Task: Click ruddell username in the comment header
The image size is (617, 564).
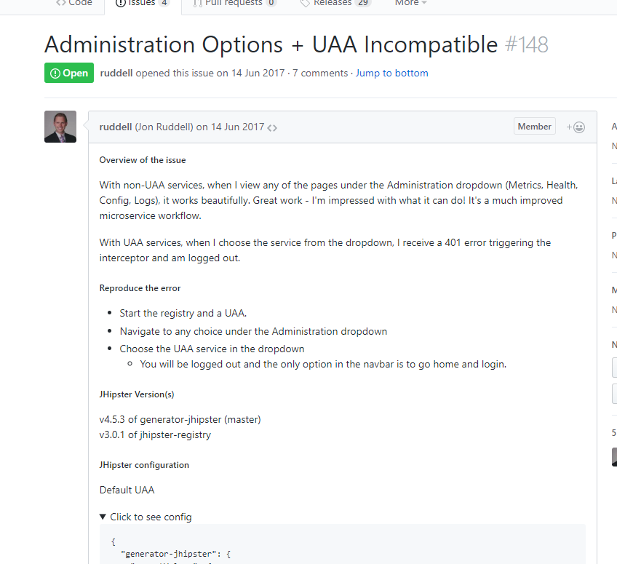Action: [x=116, y=127]
